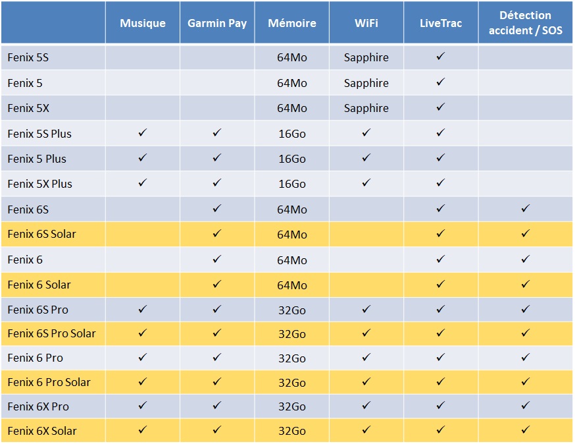Image resolution: width=575 pixels, height=446 pixels.
Task: Click Musique checkmark for Fenix 6X Solar
Action: coord(142,430)
